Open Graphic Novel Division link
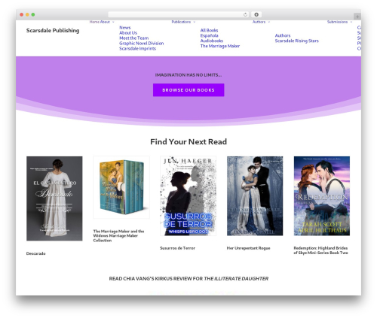The height and width of the screenshot is (318, 377). [142, 44]
